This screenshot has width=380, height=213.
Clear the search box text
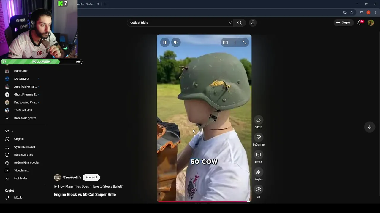pos(230,22)
